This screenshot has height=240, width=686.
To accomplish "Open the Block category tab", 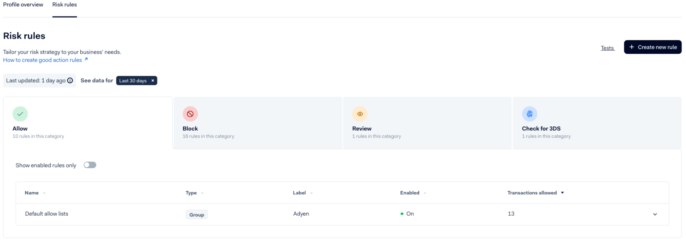I will coord(258,123).
